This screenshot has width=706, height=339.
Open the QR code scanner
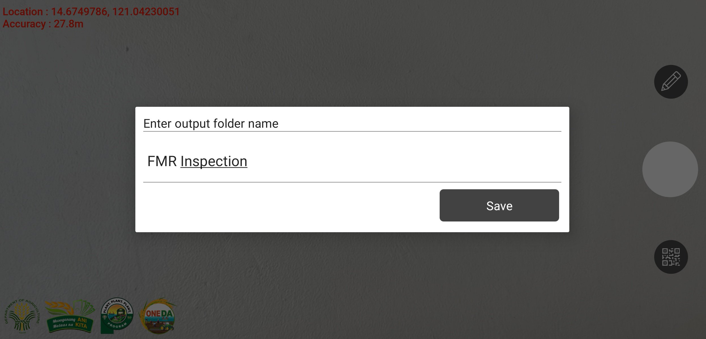(x=671, y=257)
